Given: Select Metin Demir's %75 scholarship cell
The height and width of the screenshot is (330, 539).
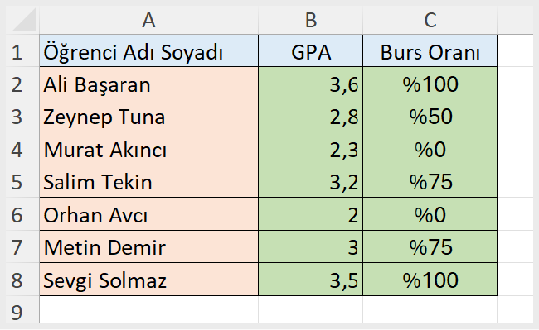Looking at the screenshot, I should click(430, 246).
